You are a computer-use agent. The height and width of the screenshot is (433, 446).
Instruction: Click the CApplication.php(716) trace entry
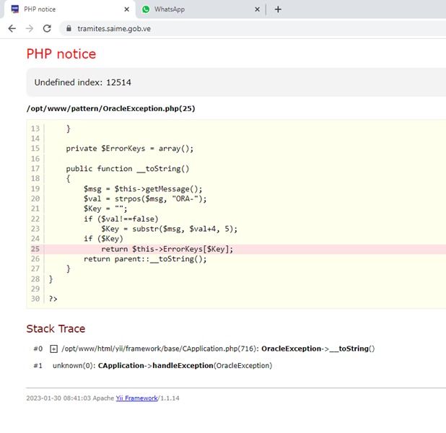[x=218, y=349]
